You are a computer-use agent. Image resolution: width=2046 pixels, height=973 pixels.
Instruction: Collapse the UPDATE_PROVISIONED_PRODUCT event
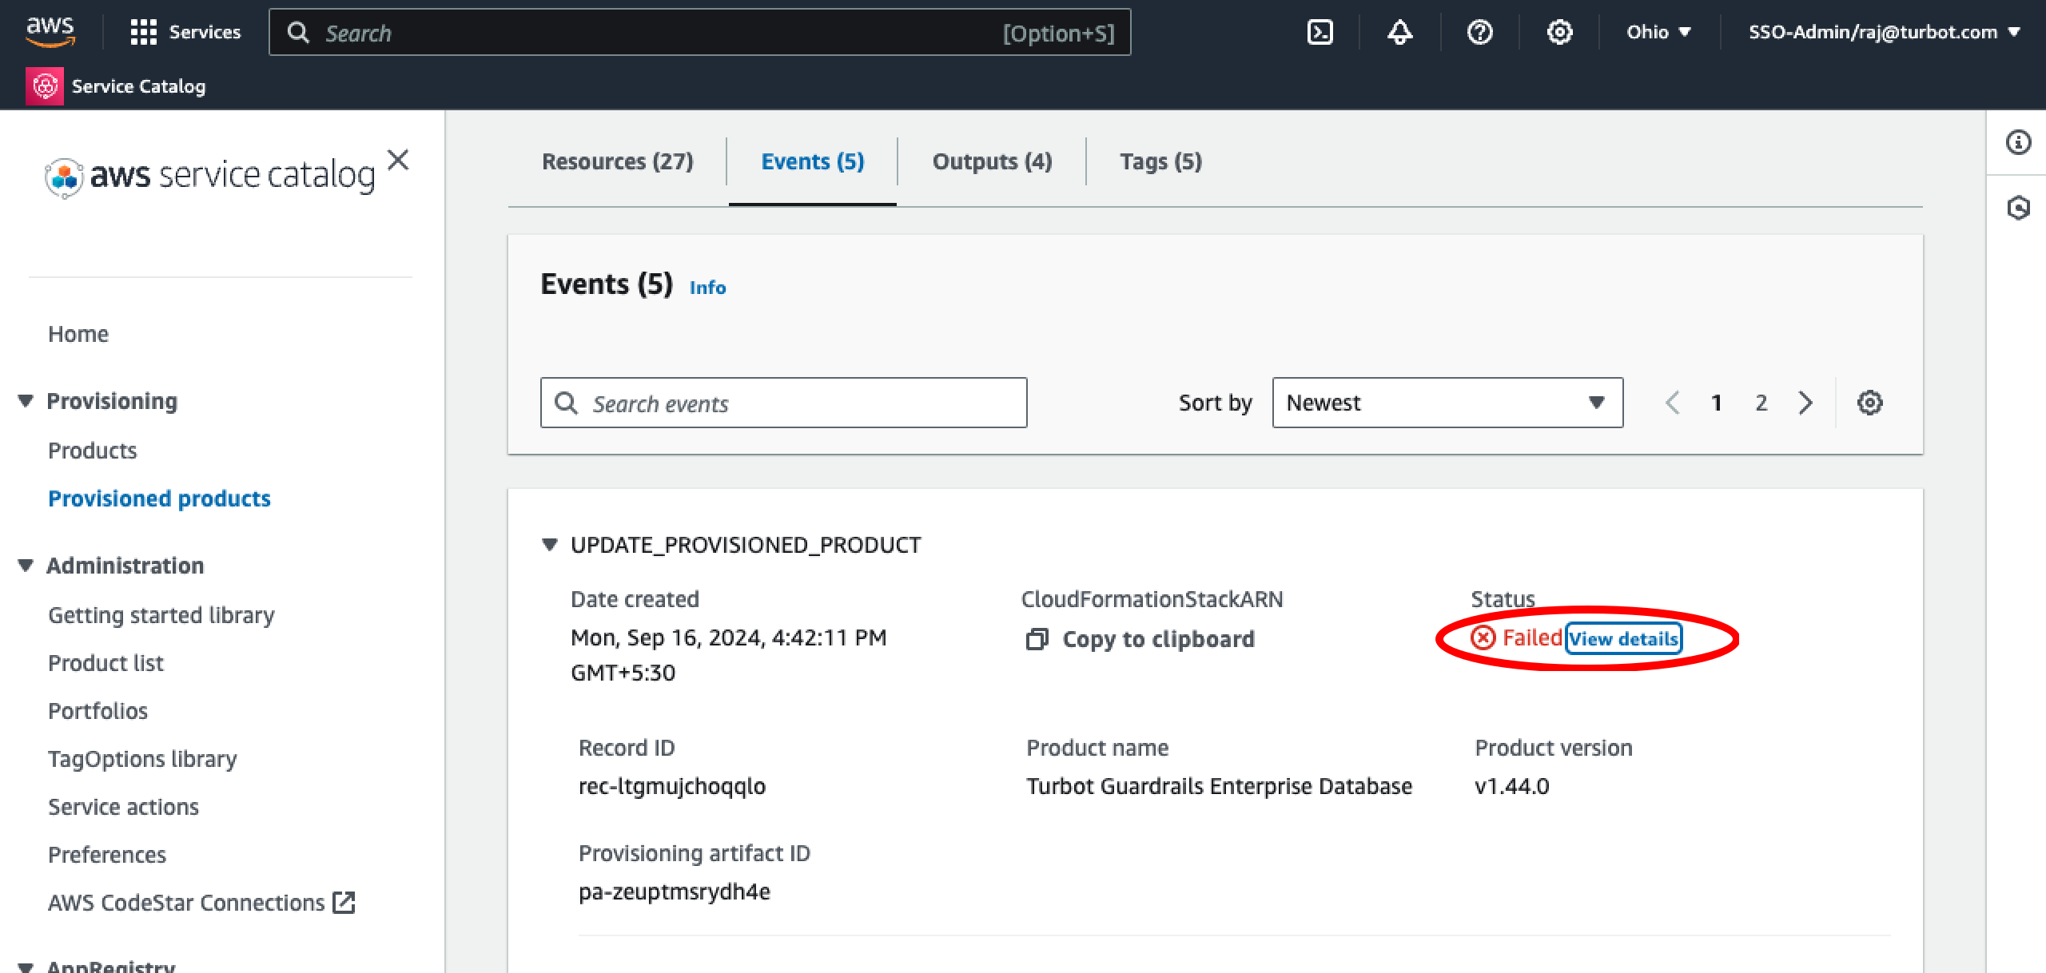click(x=549, y=545)
